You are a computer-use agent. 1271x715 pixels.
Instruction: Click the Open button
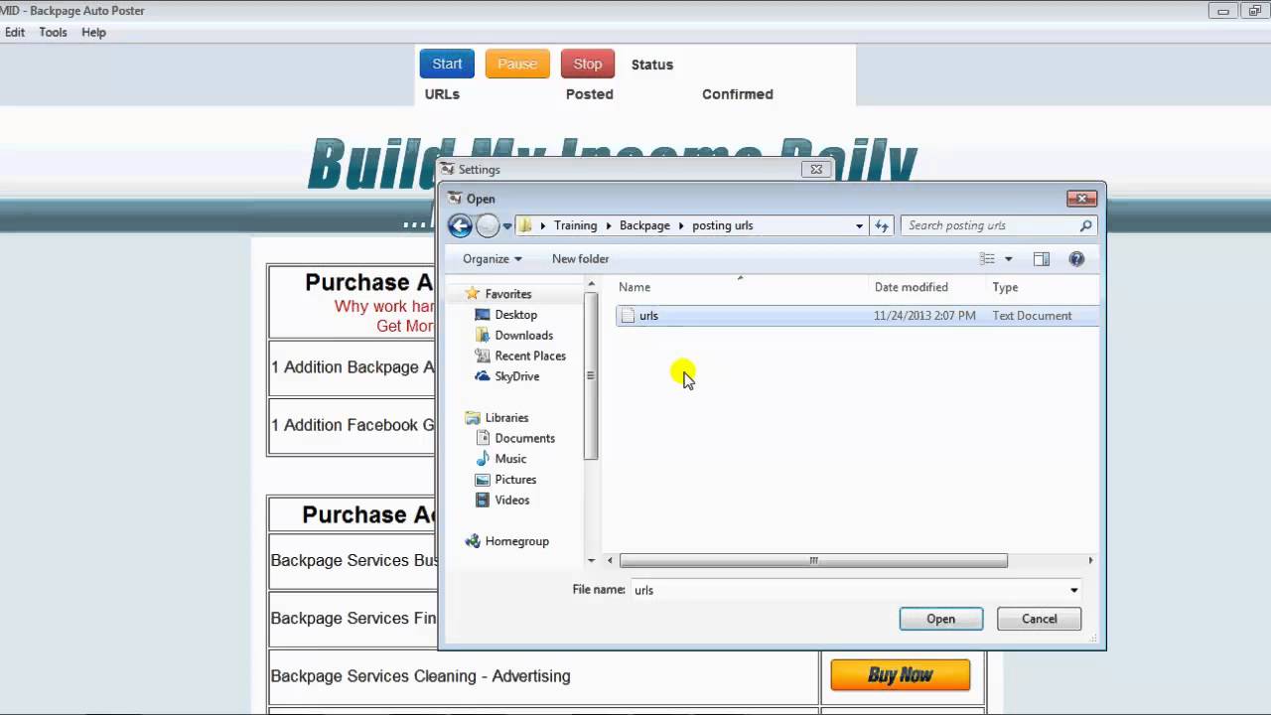click(x=940, y=619)
